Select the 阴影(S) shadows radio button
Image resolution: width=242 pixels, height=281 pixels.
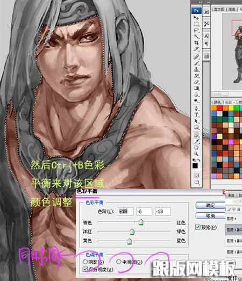[x=85, y=262]
